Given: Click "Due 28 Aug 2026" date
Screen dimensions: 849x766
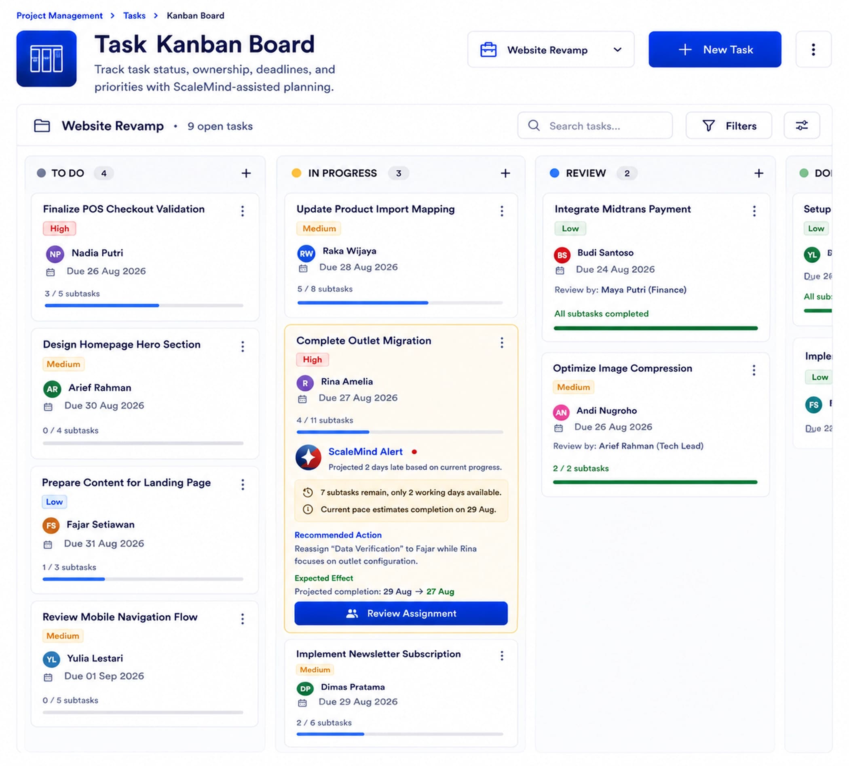Looking at the screenshot, I should 358,267.
